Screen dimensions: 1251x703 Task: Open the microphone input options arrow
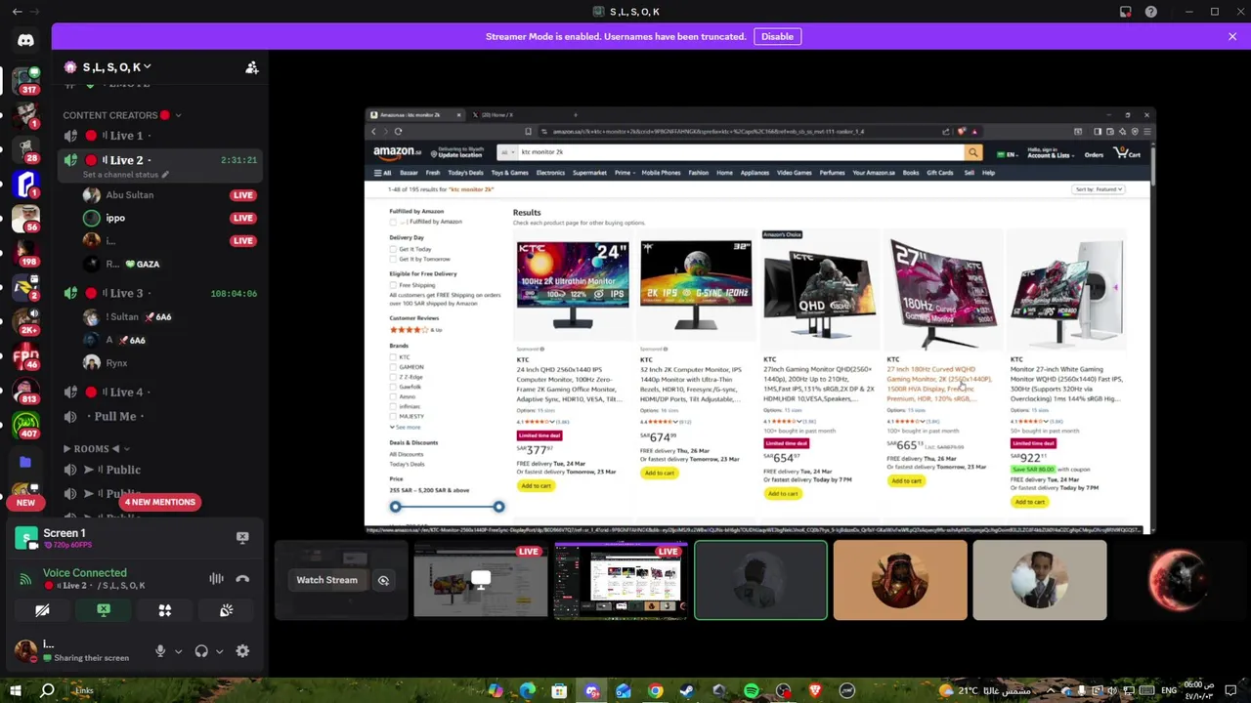tap(178, 651)
